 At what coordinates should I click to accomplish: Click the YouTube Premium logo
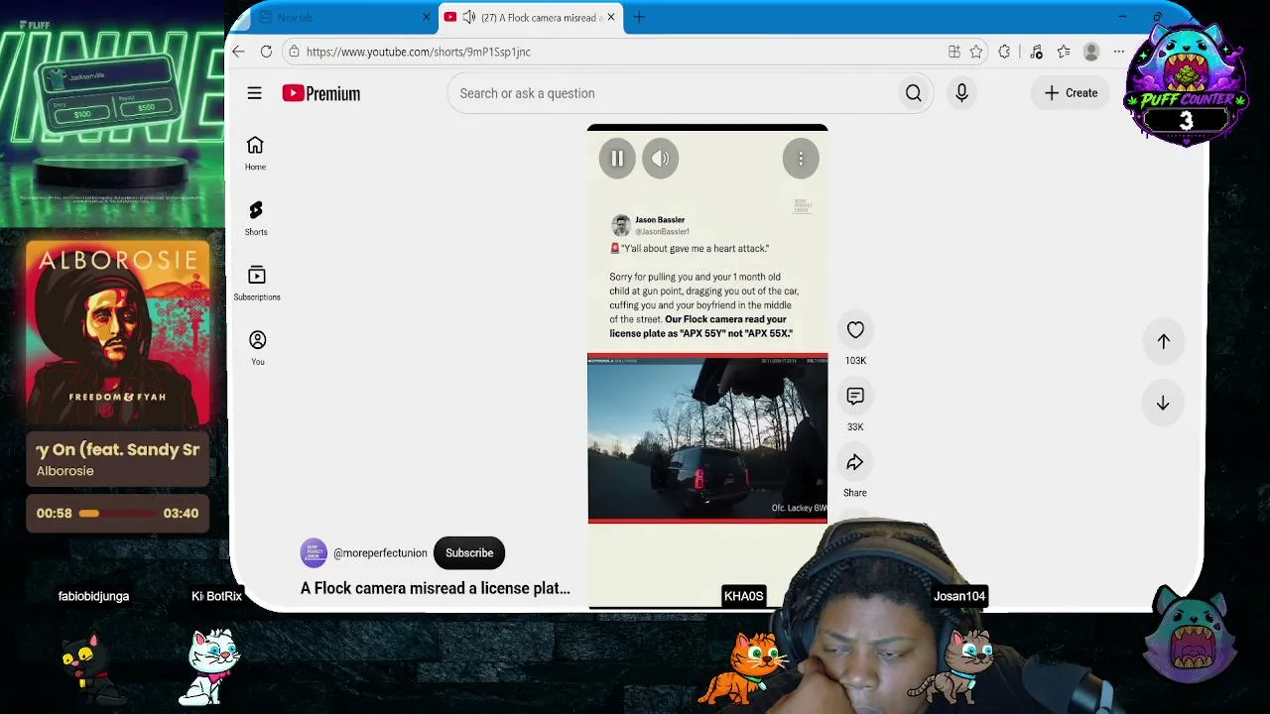click(x=321, y=93)
